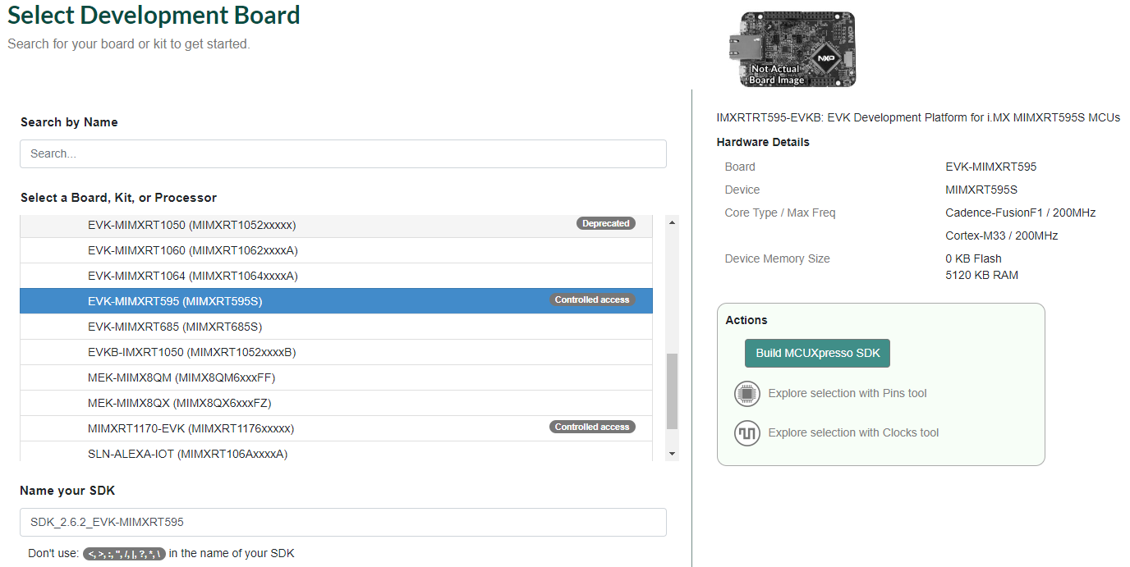Focus the Search by Name field
Image resolution: width=1130 pixels, height=567 pixels.
pos(342,153)
